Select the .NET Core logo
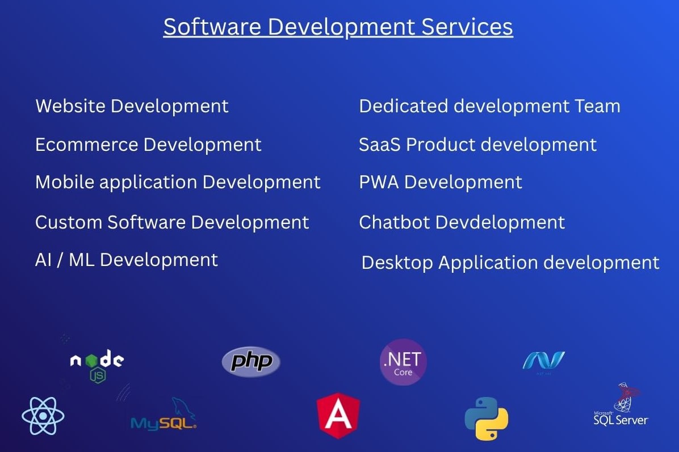The width and height of the screenshot is (679, 452). (x=403, y=362)
